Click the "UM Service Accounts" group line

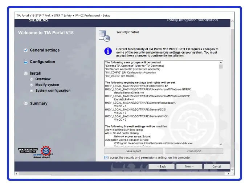point(132,69)
